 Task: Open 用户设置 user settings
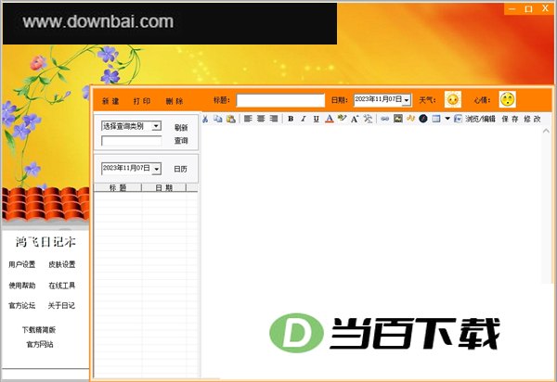click(x=22, y=264)
